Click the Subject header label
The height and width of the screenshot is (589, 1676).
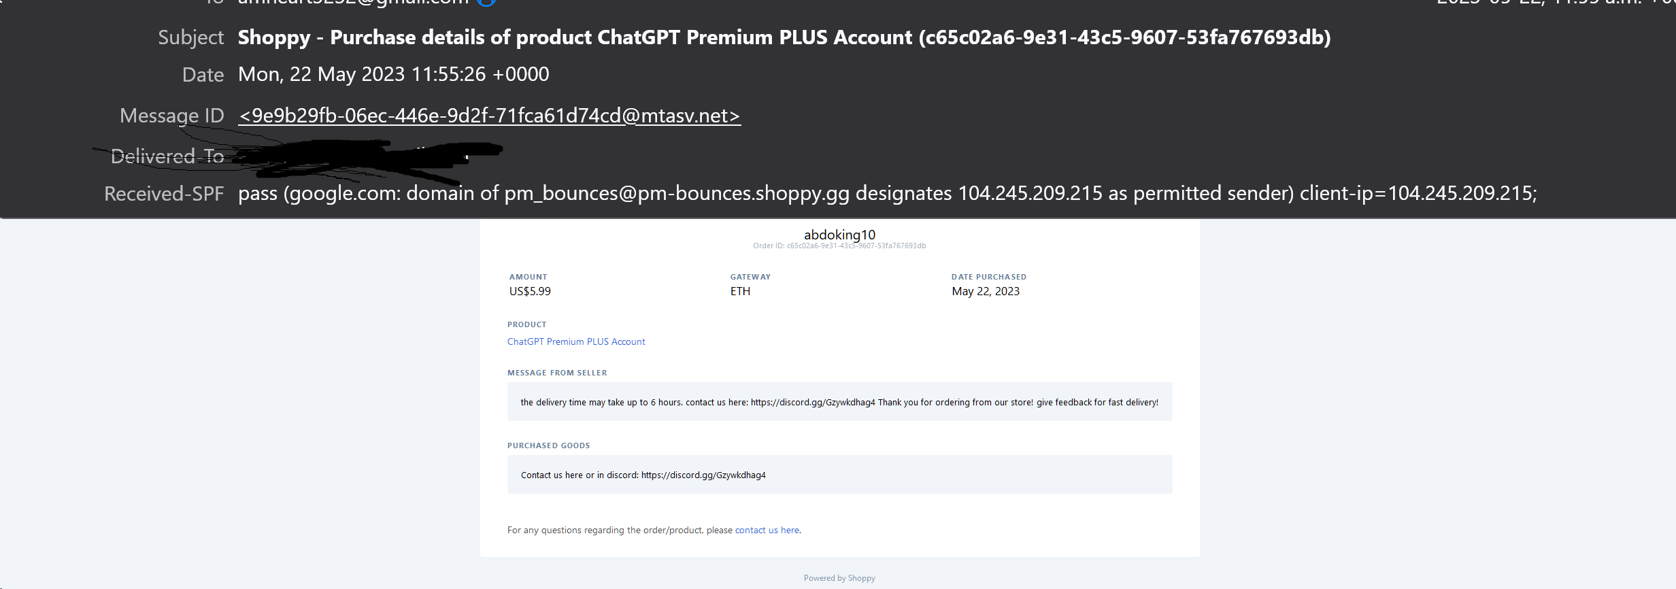[x=190, y=37]
